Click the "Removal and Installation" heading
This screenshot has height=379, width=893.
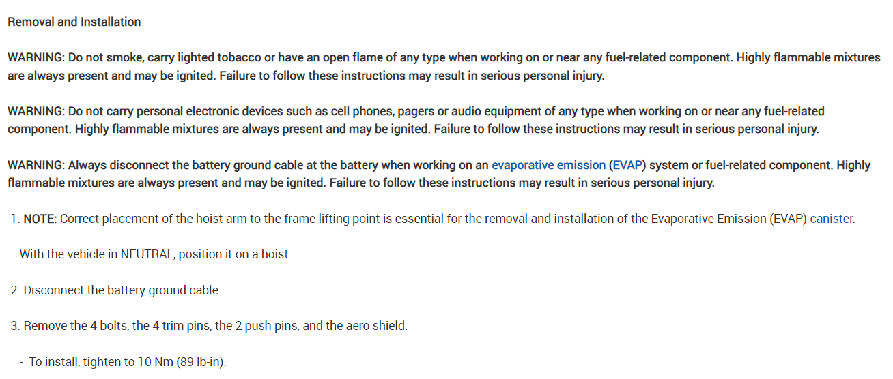(74, 22)
